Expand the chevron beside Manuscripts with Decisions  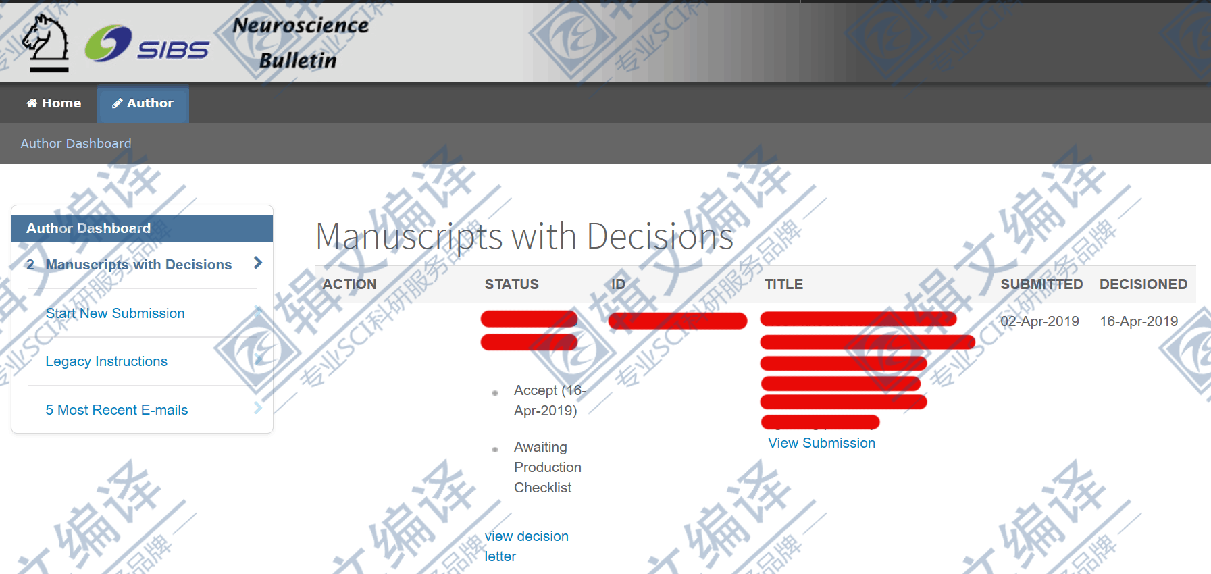258,263
